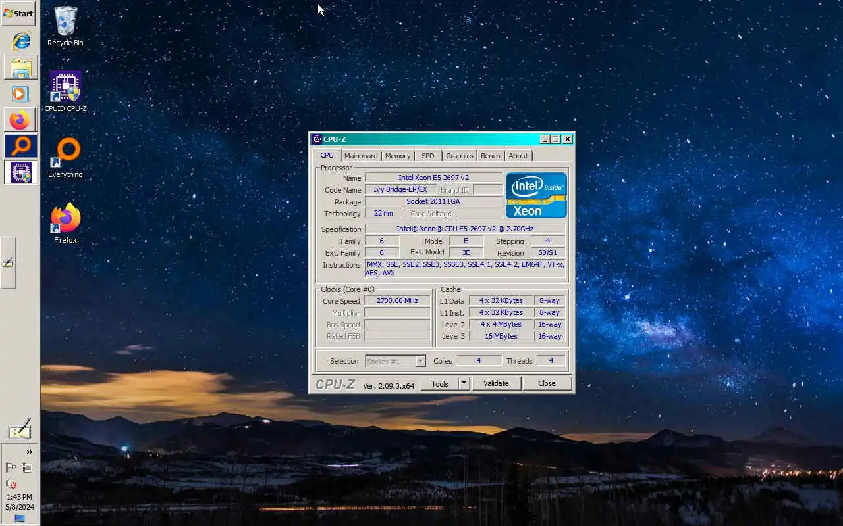Click the Name field Intel Xeon E5 2697 v2
The width and height of the screenshot is (843, 526).
pos(433,178)
